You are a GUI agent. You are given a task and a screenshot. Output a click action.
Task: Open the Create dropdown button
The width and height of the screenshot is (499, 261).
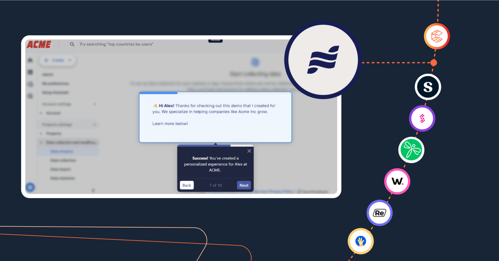click(x=58, y=60)
